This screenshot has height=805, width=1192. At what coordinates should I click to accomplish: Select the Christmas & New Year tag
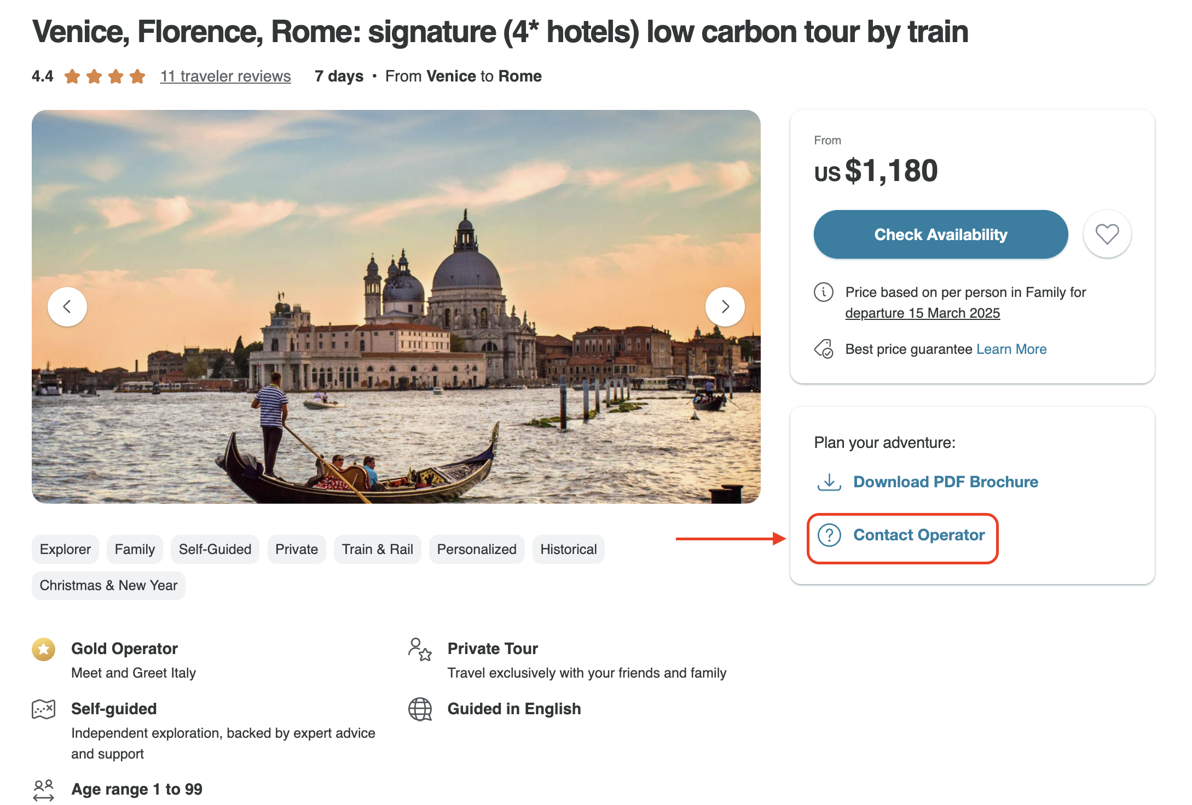tap(108, 585)
